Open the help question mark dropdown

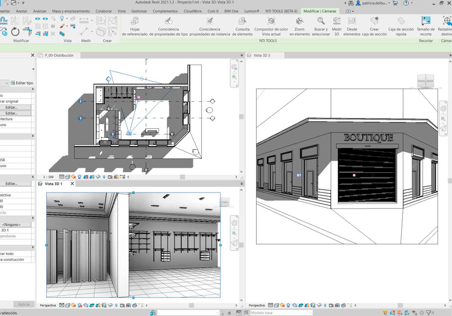[412, 3]
